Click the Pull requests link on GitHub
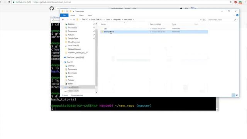This screenshot has height=139, width=247. (x=117, y=8)
